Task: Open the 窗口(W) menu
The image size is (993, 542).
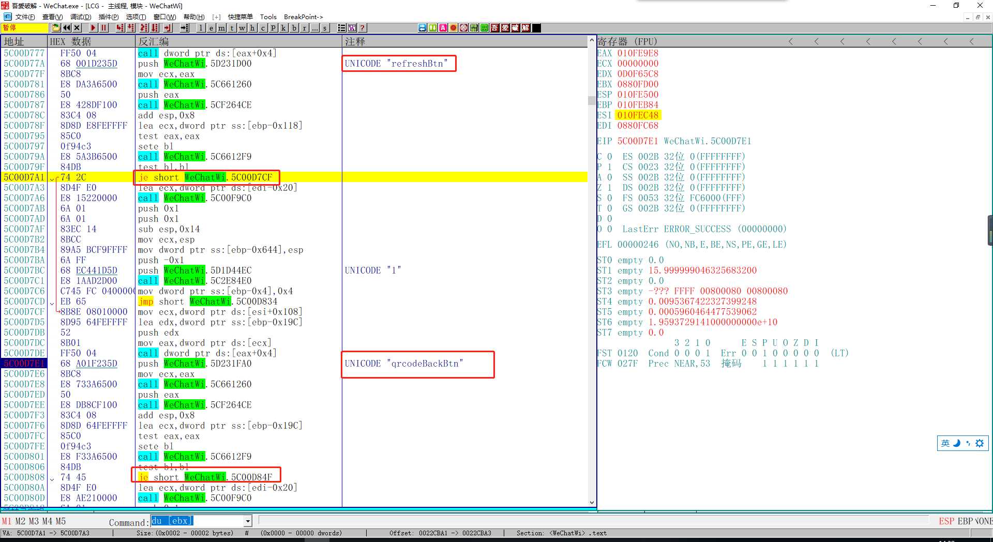Action: point(164,17)
